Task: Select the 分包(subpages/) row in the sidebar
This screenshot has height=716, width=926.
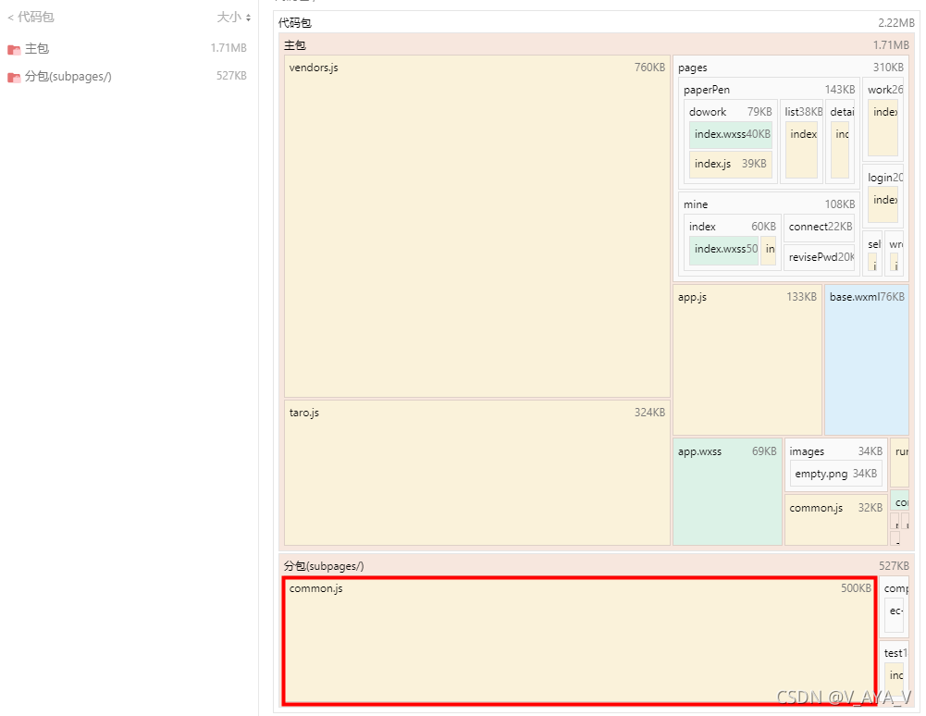Action: click(x=127, y=76)
